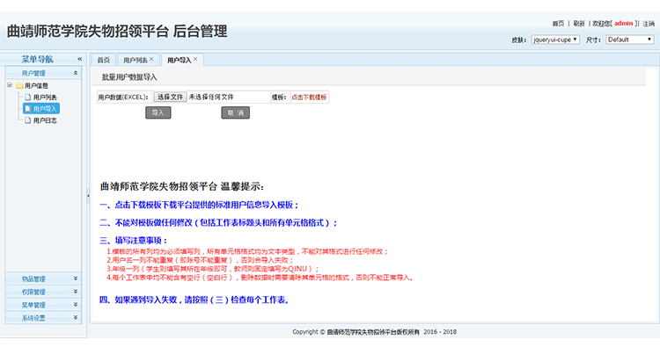Click the 刷新 refresh link in header
This screenshot has height=347, width=660.
[579, 24]
